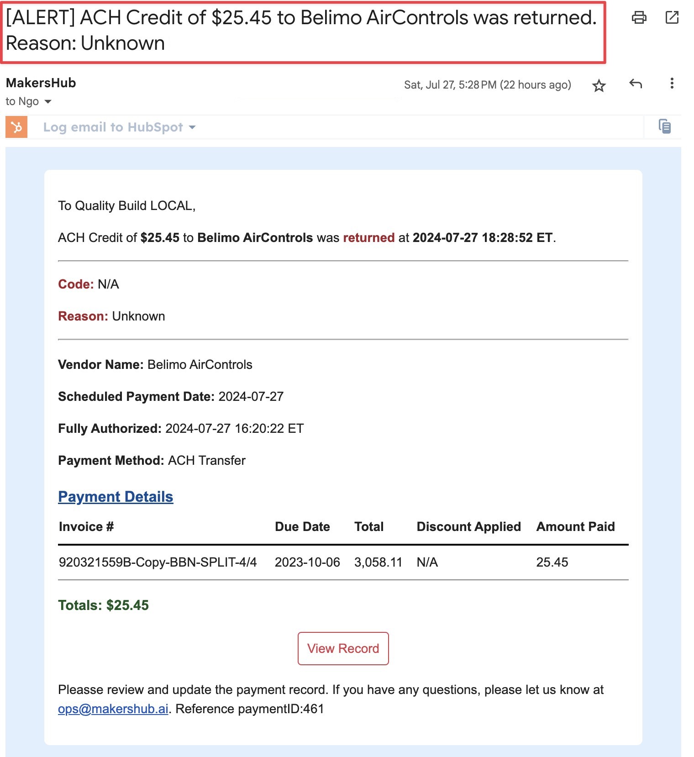Print this email with the printer icon
Screen dimensions: 694x757
point(639,17)
